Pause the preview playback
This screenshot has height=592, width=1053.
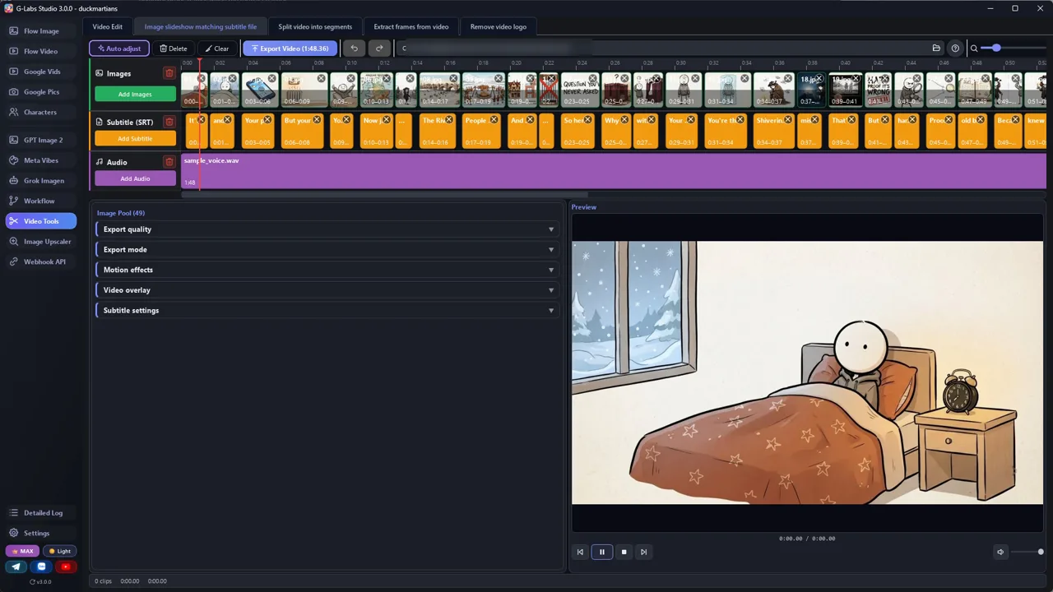601,552
